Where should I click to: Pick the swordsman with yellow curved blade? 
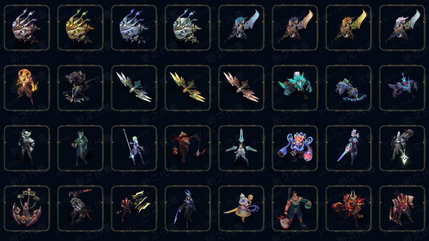349,28
